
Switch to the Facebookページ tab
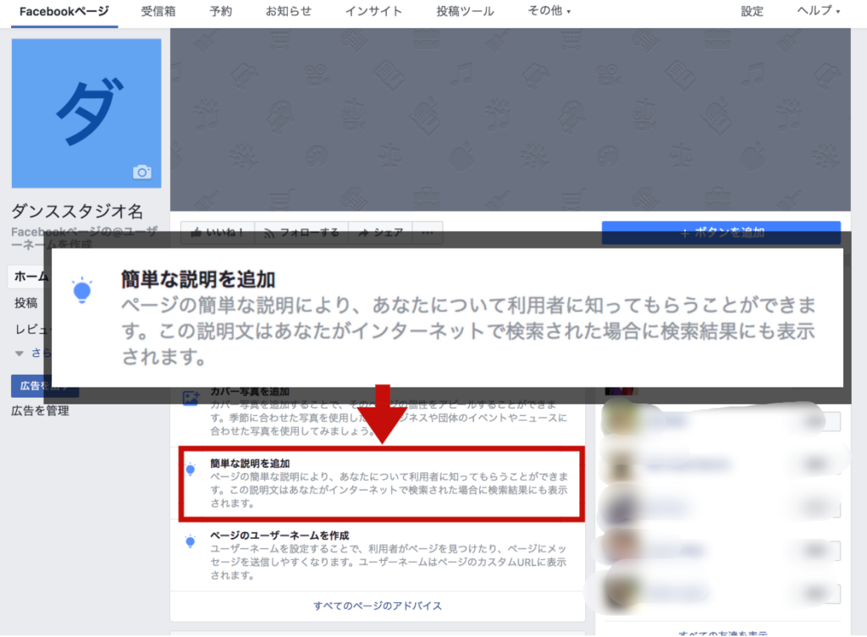64,12
